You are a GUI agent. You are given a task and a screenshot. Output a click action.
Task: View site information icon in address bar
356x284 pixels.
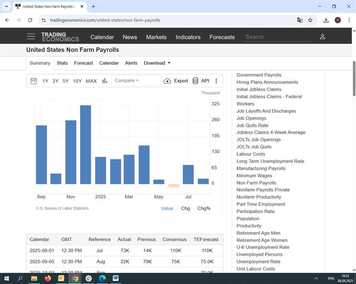click(x=44, y=20)
